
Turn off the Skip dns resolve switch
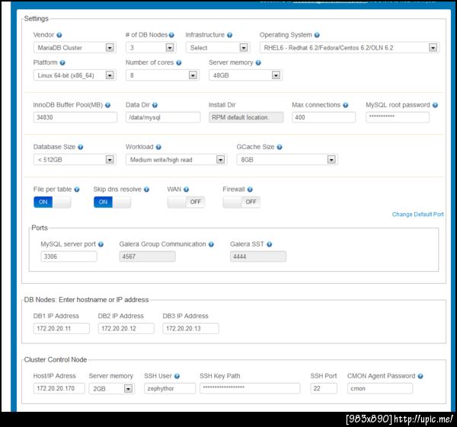[x=112, y=202]
